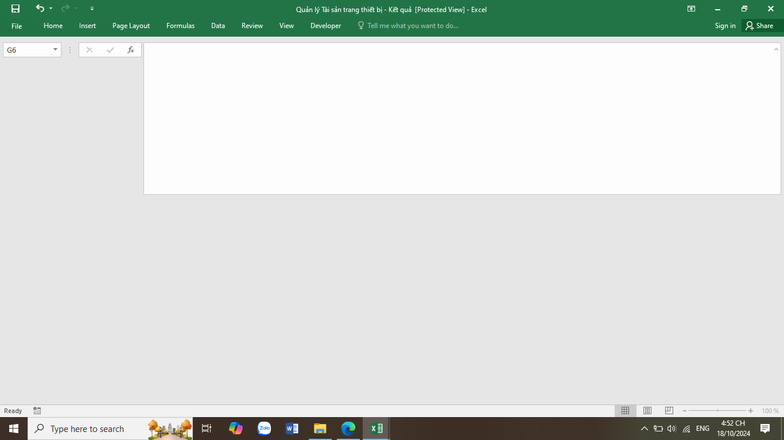Collapse the formula bar chevron

point(777,49)
